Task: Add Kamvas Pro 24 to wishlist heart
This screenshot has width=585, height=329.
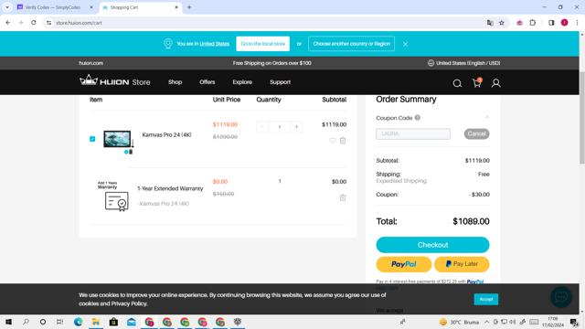Action: pos(333,141)
